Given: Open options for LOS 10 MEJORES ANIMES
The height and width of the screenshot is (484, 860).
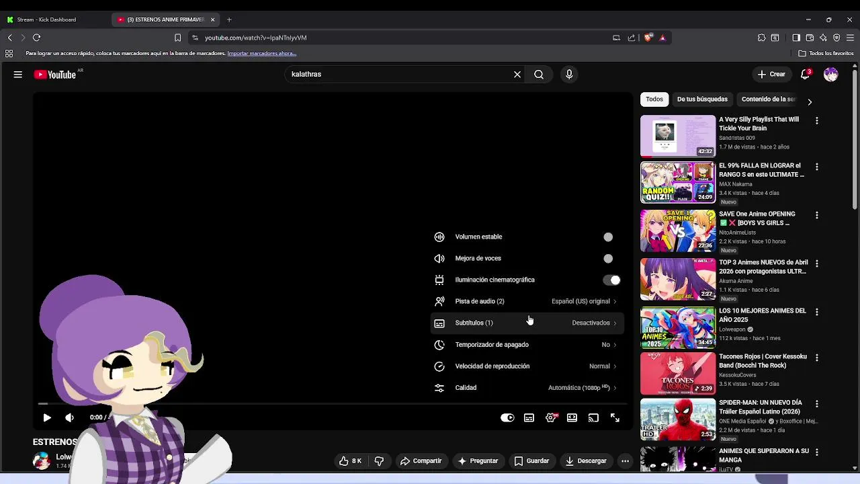Looking at the screenshot, I should [817, 312].
